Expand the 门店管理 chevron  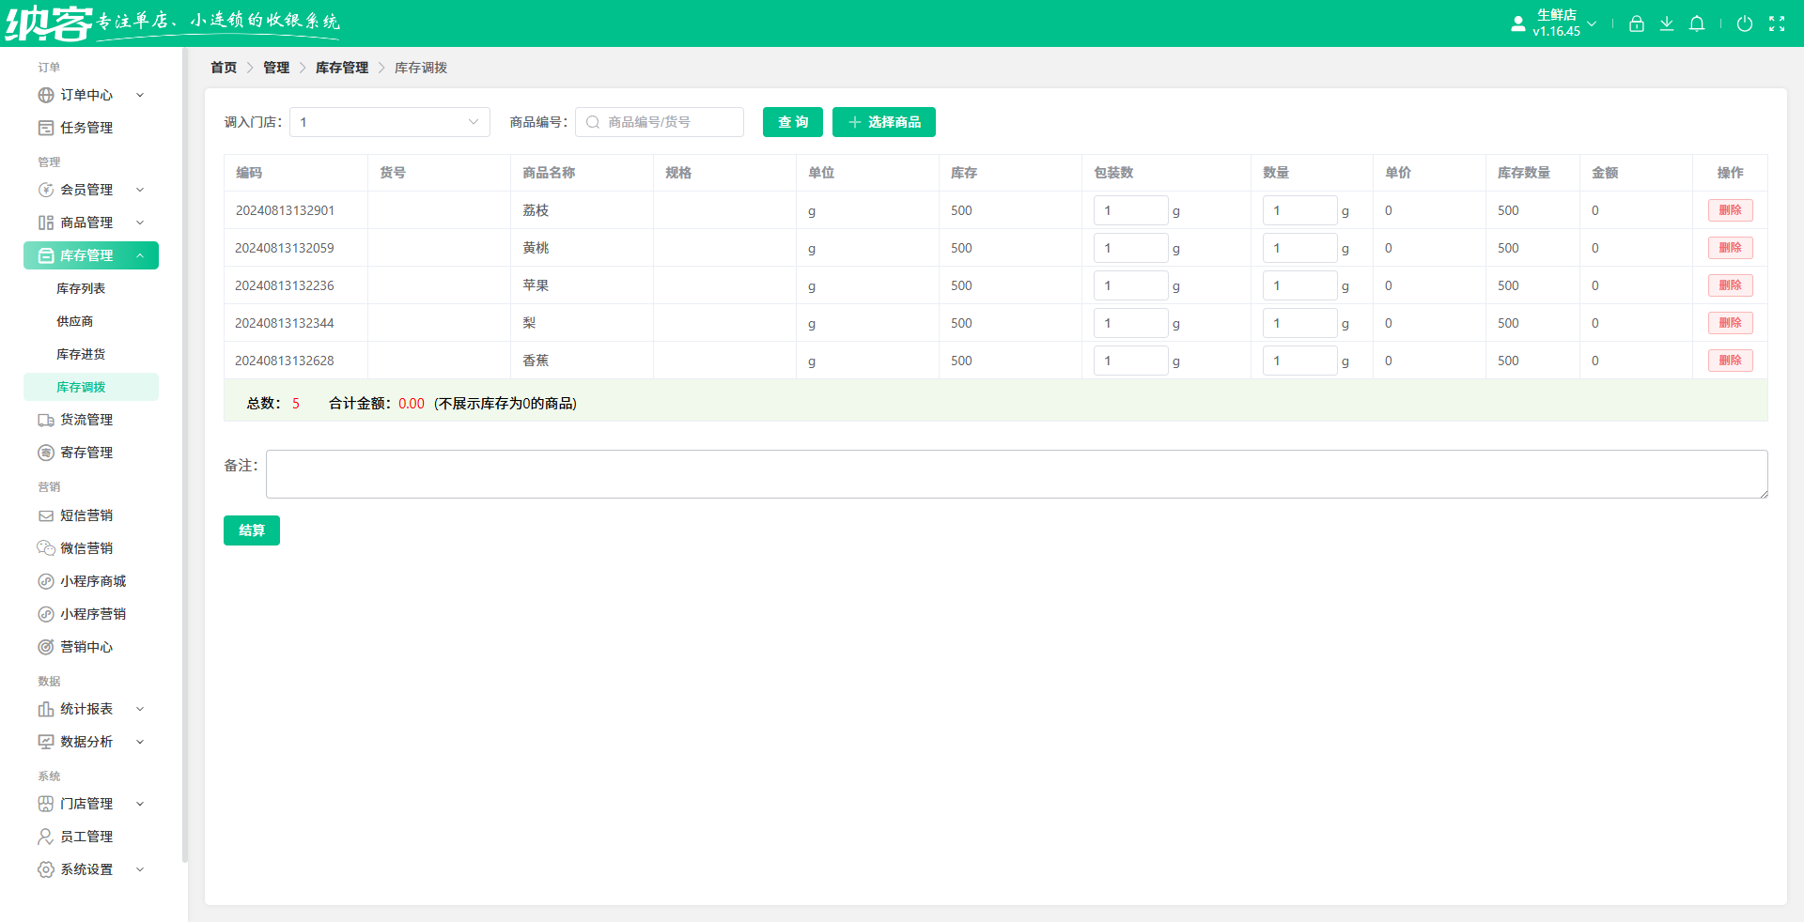[x=140, y=804]
